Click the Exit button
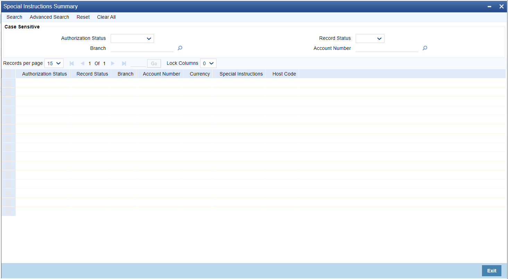The width and height of the screenshot is (508, 279). pos(492,271)
